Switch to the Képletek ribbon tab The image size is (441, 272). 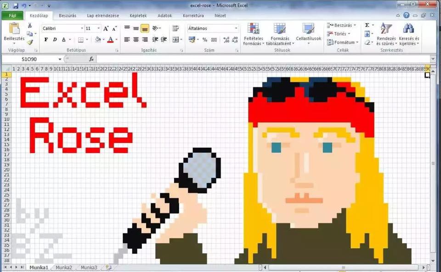tap(138, 16)
